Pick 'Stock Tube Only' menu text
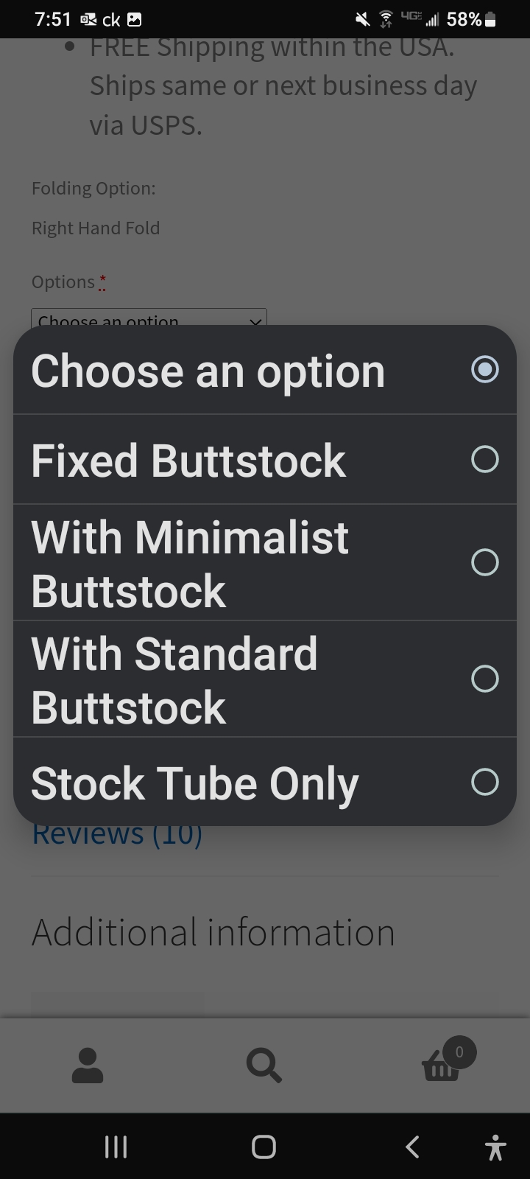The height and width of the screenshot is (1179, 530). (195, 783)
